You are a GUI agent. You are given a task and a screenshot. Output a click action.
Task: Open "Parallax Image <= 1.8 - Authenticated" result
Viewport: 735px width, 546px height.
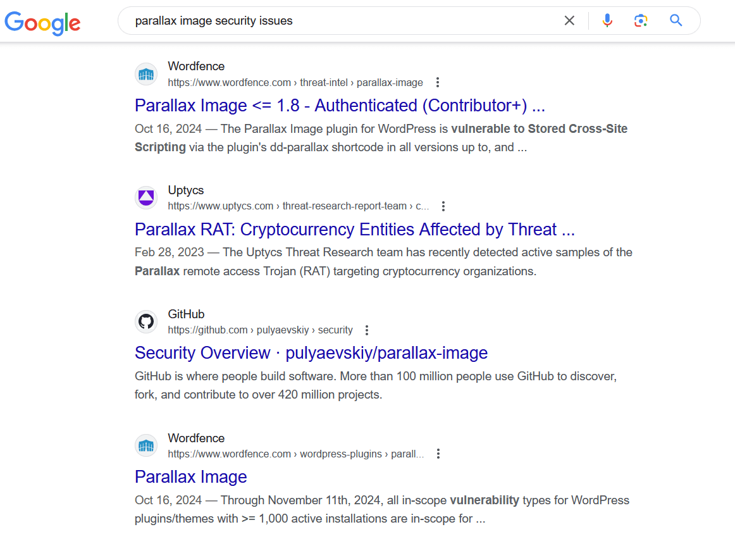pos(340,105)
